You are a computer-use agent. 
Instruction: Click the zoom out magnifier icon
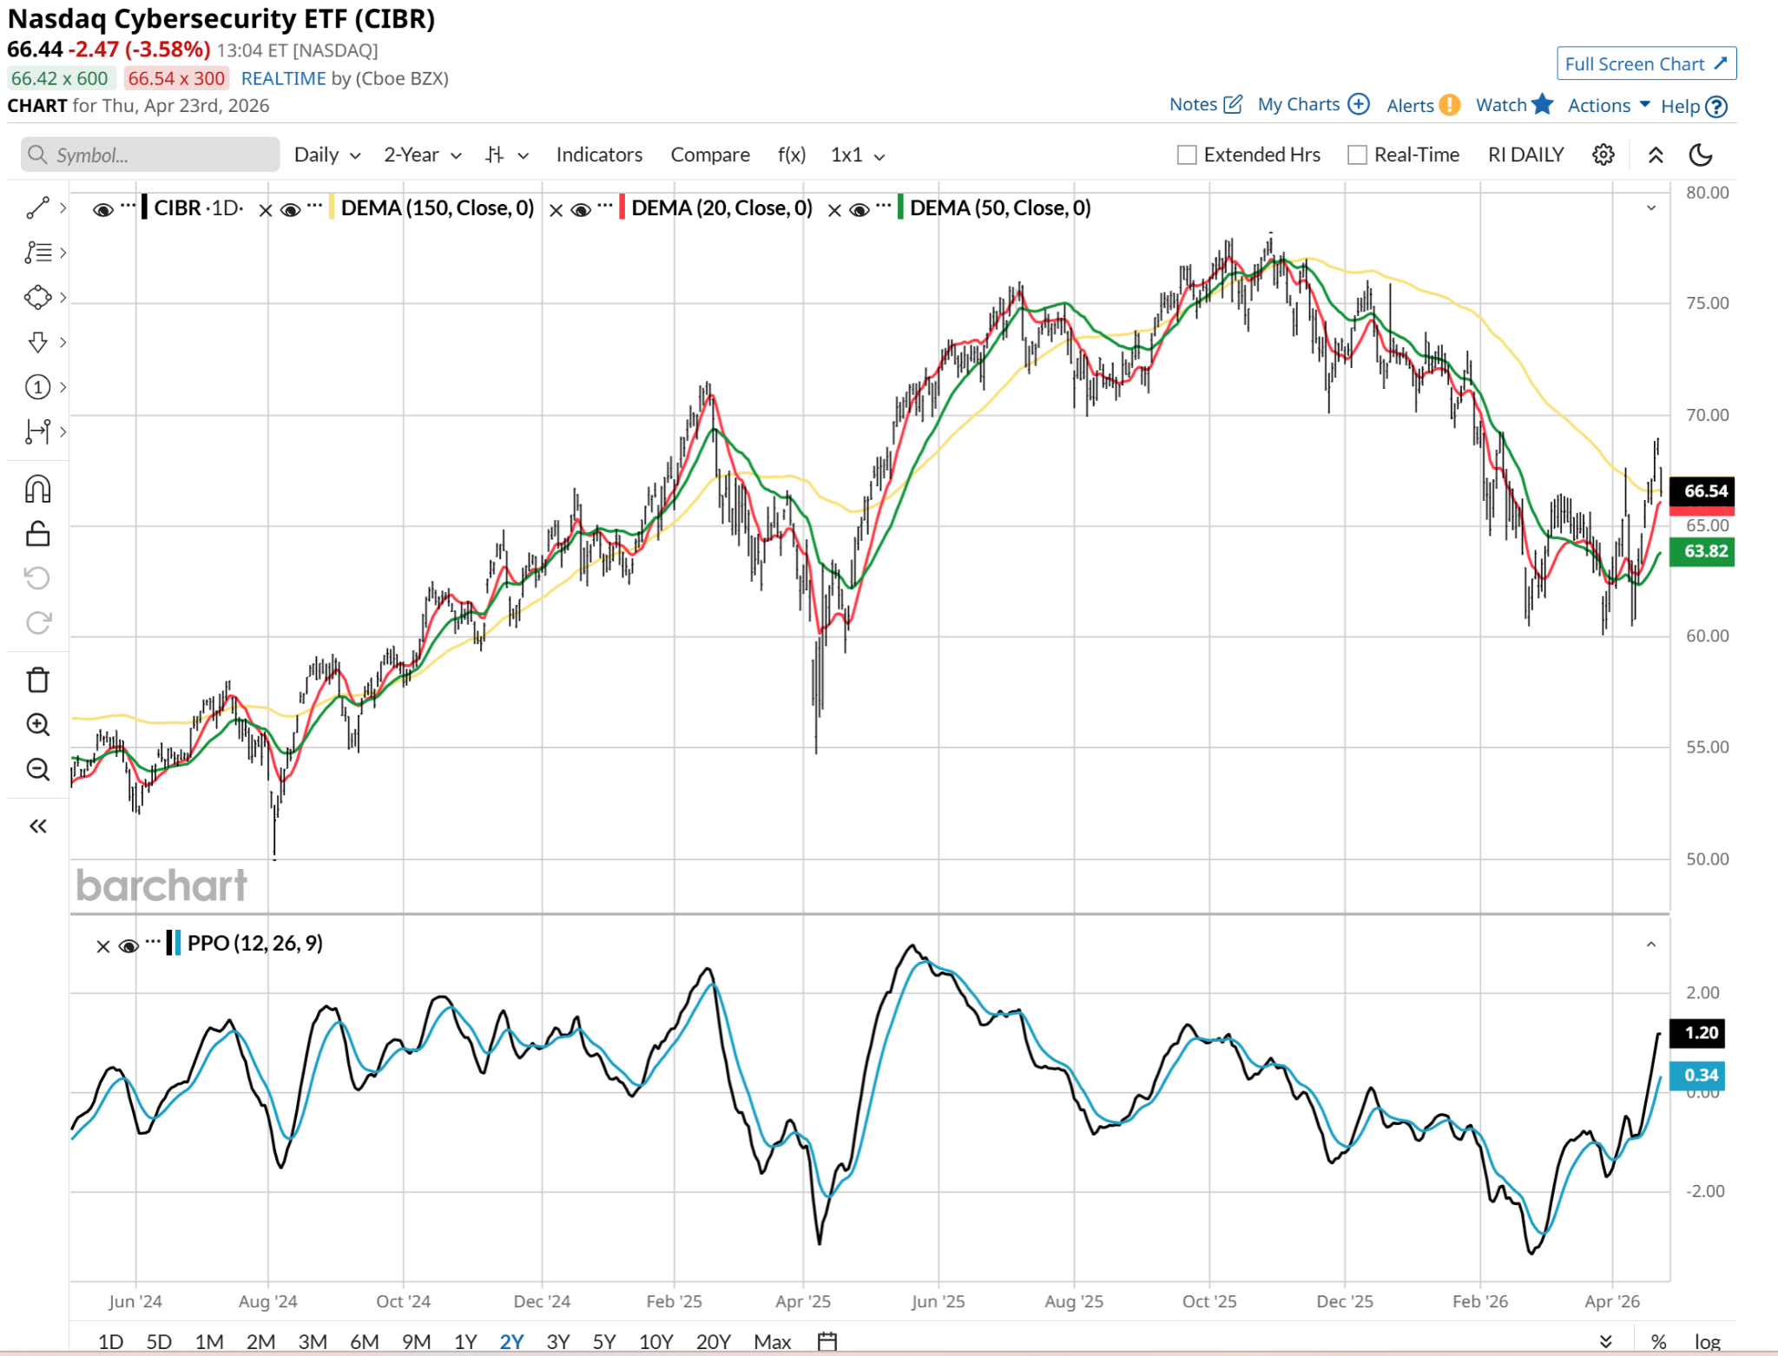pos(37,769)
